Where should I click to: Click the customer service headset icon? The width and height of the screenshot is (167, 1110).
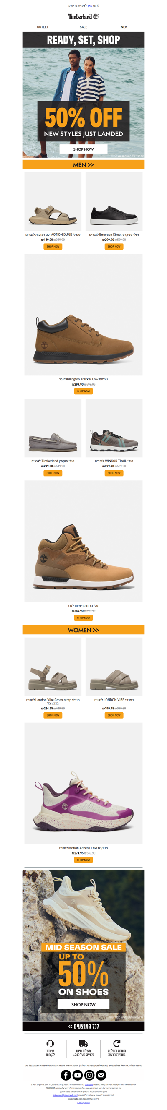click(x=50, y=1043)
